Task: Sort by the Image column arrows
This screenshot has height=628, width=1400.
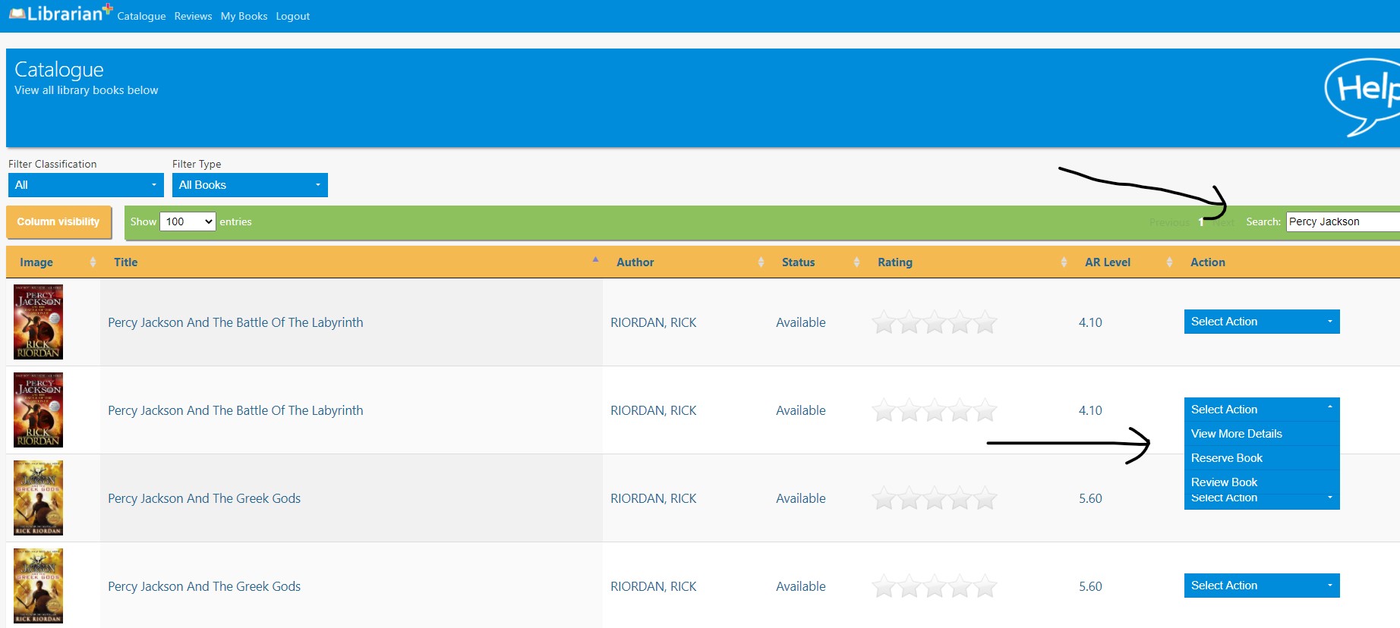Action: [x=93, y=262]
